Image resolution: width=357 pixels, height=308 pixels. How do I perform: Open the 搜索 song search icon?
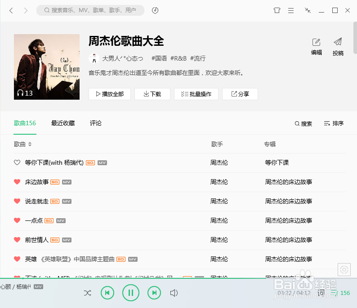tap(303, 123)
